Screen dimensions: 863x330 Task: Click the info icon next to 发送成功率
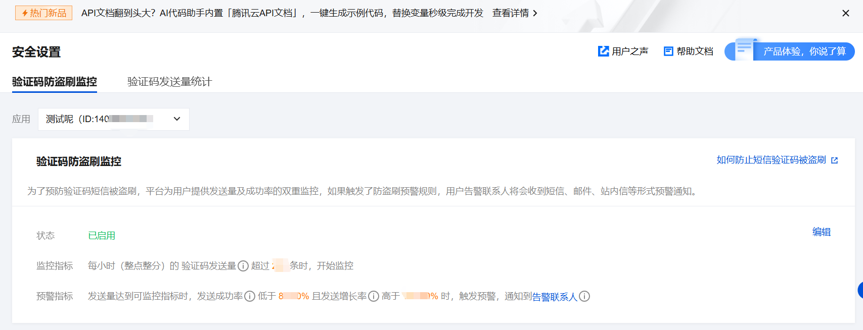pyautogui.click(x=250, y=296)
